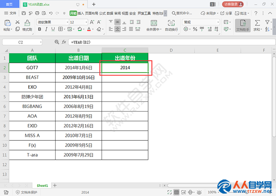
Task: Click the 分享 share button
Action: coord(226,13)
